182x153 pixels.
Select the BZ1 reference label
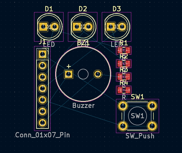[83, 43]
